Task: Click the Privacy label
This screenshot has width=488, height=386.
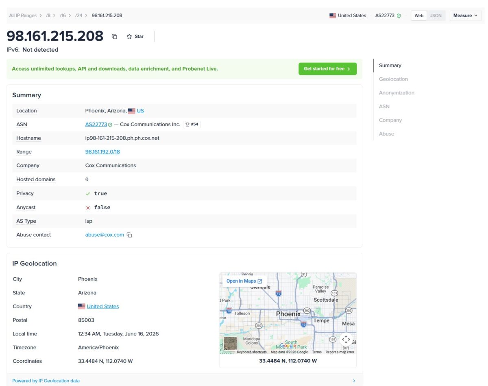Action: 25,193
